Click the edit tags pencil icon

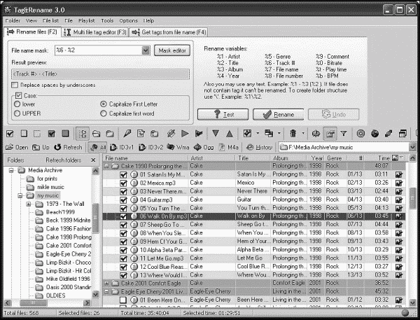click(x=127, y=134)
